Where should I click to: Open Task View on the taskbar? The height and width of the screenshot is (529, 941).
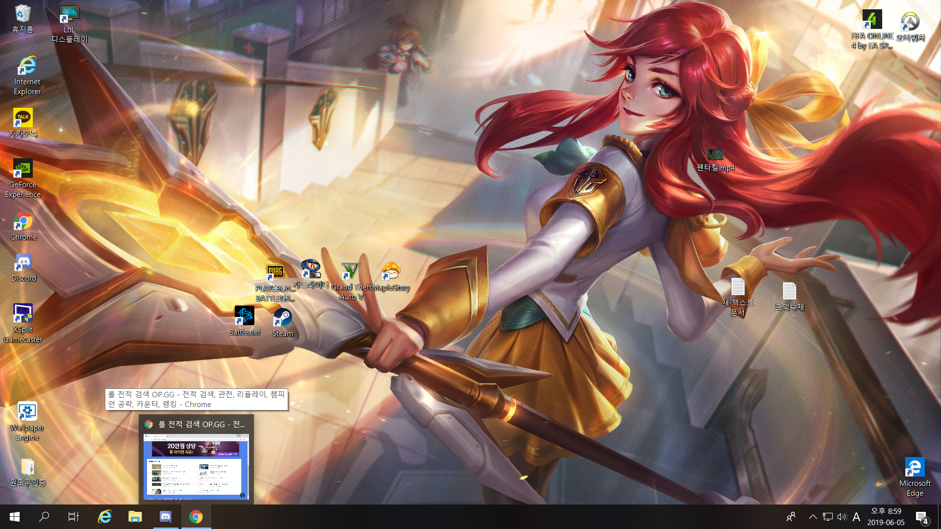74,517
